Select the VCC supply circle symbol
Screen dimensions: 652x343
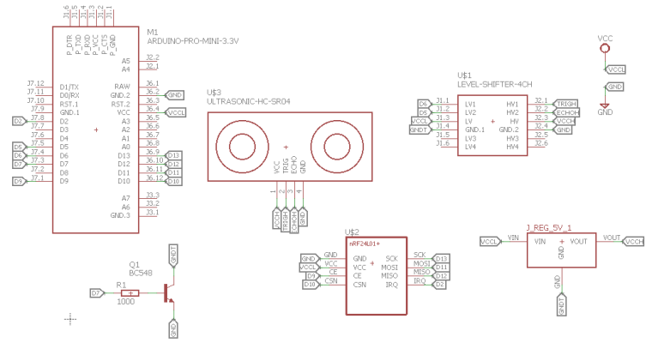tap(605, 49)
